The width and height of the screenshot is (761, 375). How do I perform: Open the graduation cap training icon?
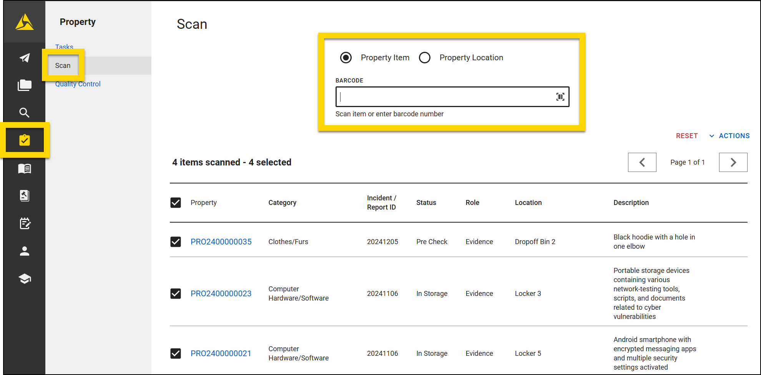click(25, 279)
